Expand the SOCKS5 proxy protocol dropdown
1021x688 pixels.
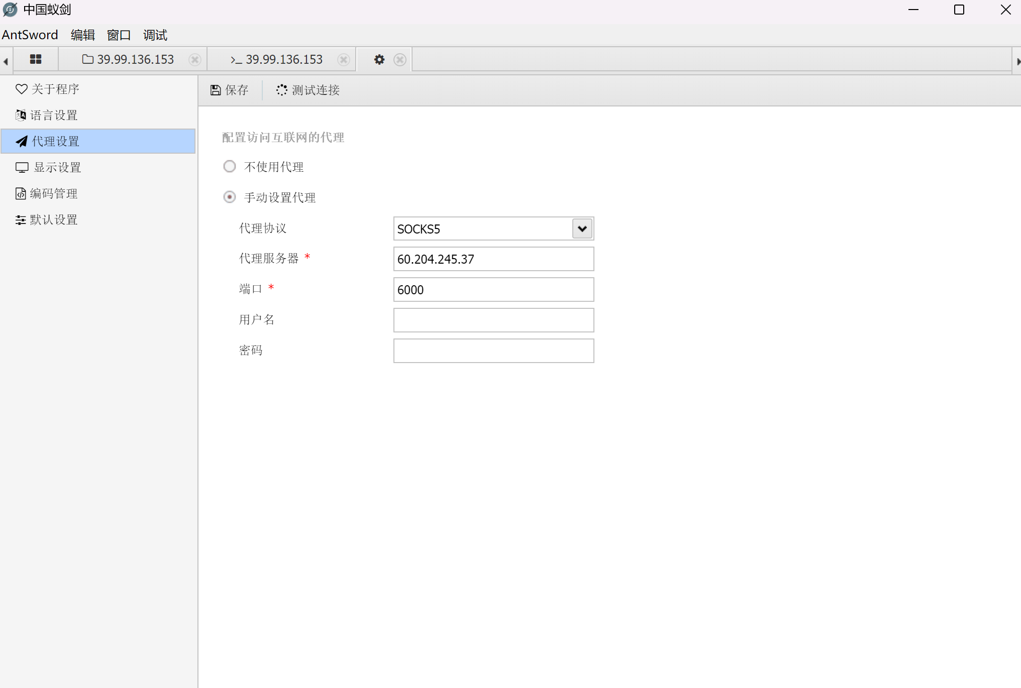tap(582, 228)
